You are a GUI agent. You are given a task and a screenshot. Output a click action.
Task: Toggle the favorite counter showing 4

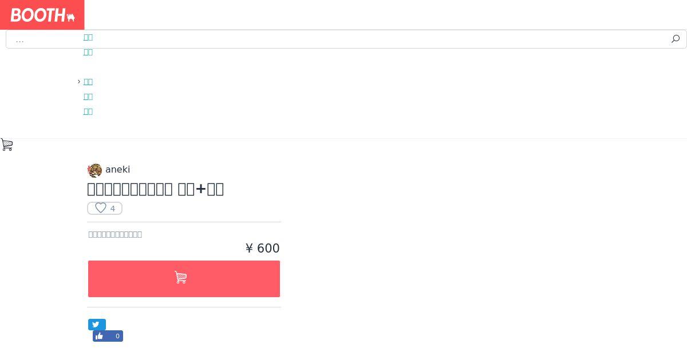click(105, 208)
